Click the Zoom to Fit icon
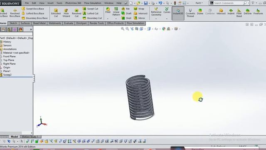This screenshot has height=150, width=266. coord(123,29)
